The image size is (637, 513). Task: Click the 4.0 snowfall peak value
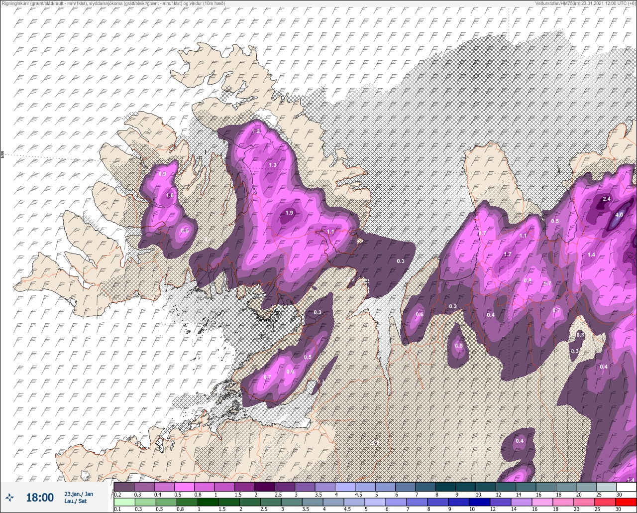(x=619, y=215)
